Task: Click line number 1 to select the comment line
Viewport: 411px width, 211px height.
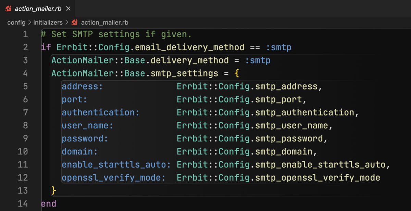Action: coord(25,34)
